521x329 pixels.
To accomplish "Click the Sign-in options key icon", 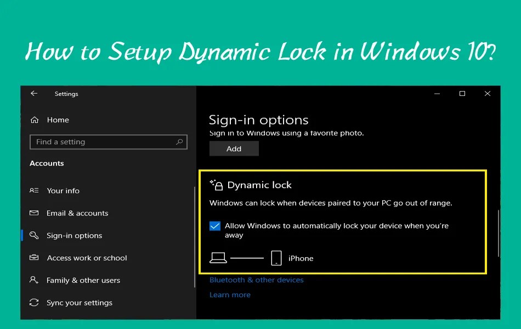I will (x=33, y=235).
